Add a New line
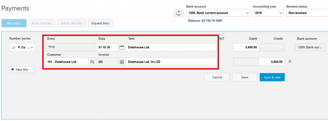 click(x=22, y=69)
